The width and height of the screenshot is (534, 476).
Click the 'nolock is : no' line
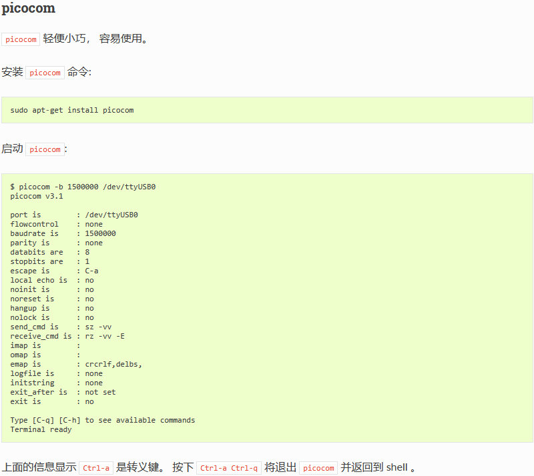pos(52,317)
